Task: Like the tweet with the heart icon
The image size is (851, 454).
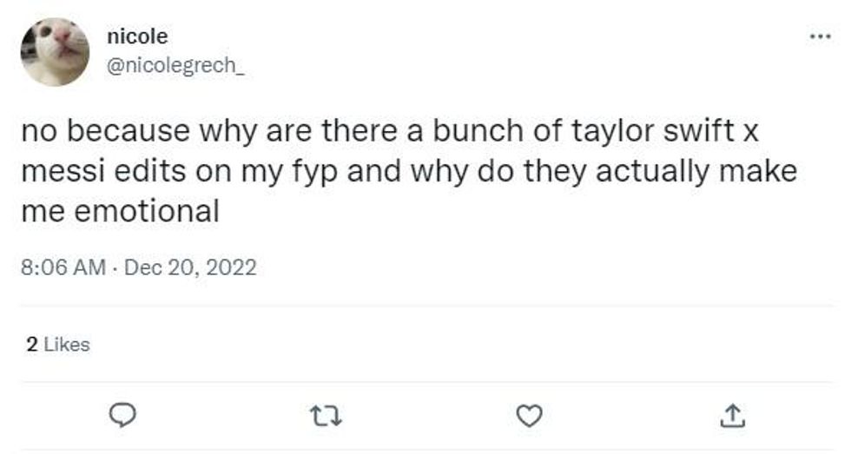Action: pos(528,417)
